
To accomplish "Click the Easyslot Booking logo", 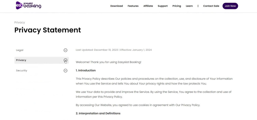I will click(x=29, y=5).
